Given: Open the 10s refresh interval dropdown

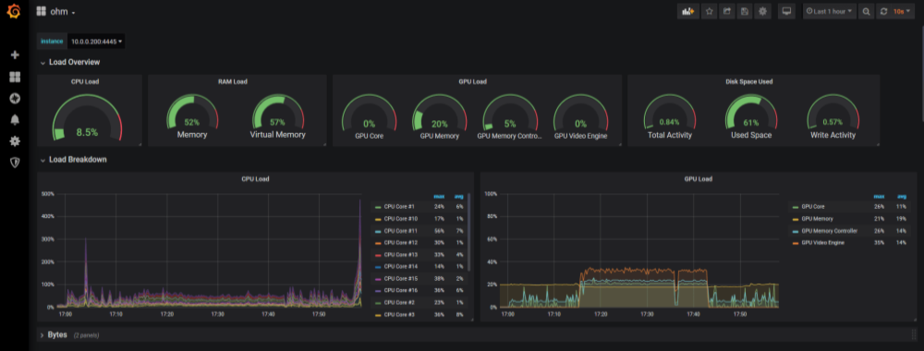Looking at the screenshot, I should pyautogui.click(x=900, y=11).
